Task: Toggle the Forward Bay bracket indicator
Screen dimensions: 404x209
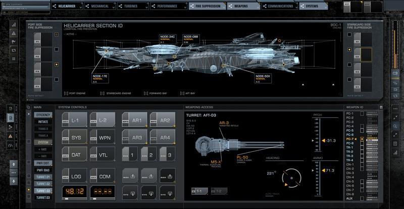Action: pyautogui.click(x=146, y=93)
